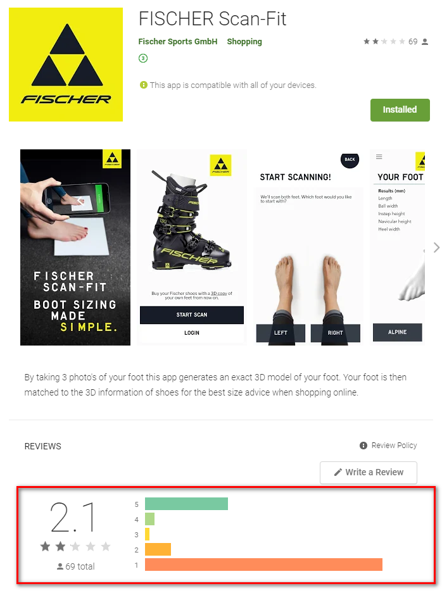Screen dimensions: 442x593
Task: Open the Review Policy link
Action: [394, 446]
